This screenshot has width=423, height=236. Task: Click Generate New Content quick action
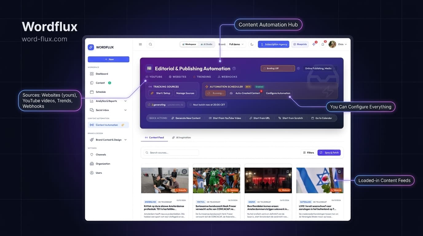[x=186, y=118]
